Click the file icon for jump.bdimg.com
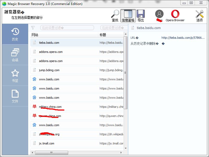The width and height of the screenshot is (209, 157). (x=34, y=70)
